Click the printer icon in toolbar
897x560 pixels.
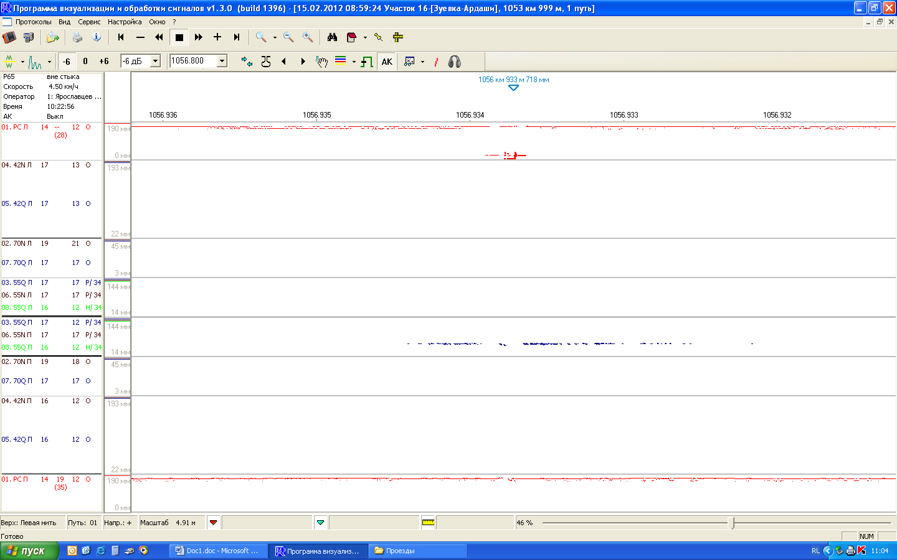pos(77,37)
